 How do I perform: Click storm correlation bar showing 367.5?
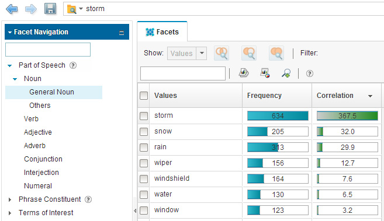(347, 116)
